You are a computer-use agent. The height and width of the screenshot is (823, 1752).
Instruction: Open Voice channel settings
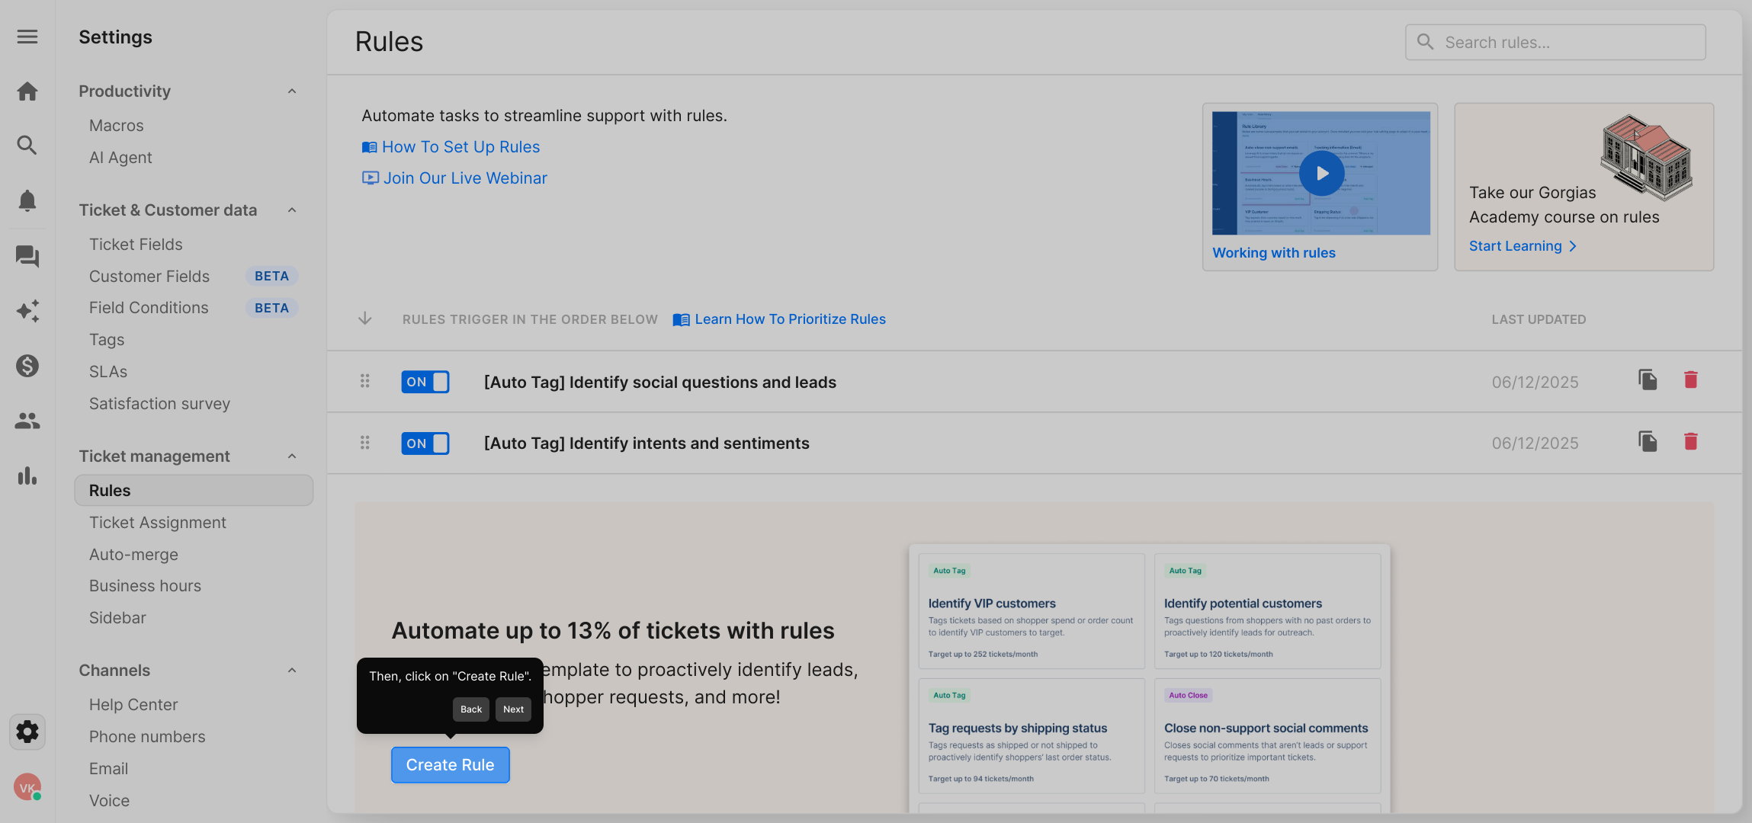(x=109, y=801)
